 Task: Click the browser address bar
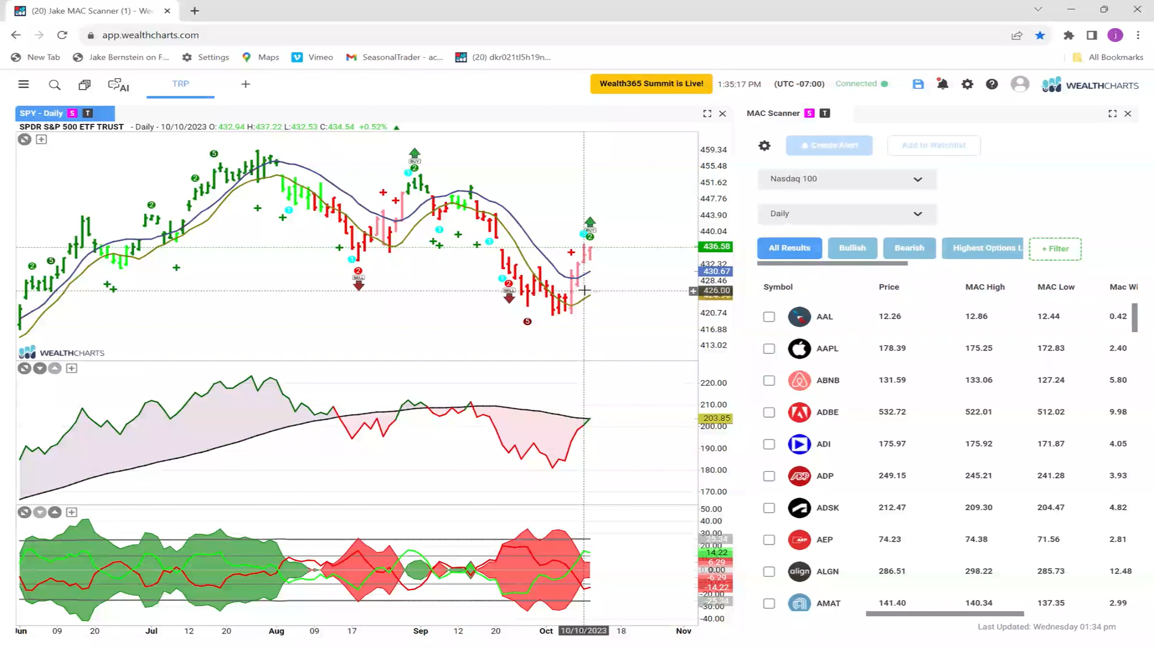pyautogui.click(x=541, y=35)
